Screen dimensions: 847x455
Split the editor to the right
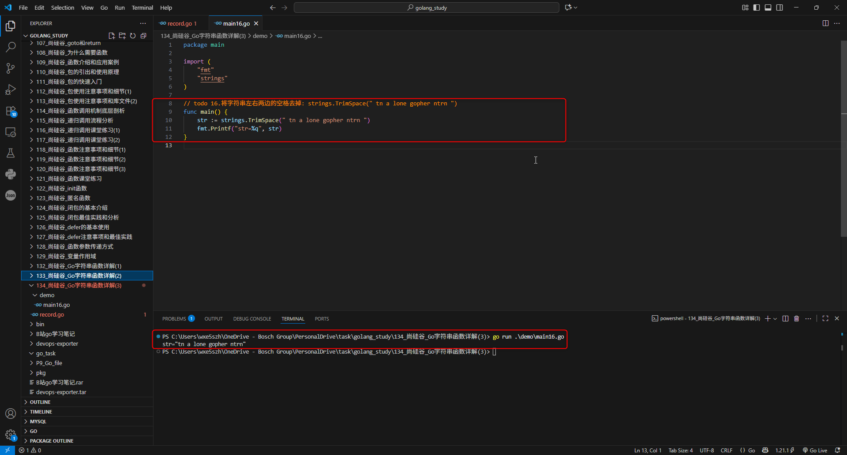pyautogui.click(x=825, y=23)
